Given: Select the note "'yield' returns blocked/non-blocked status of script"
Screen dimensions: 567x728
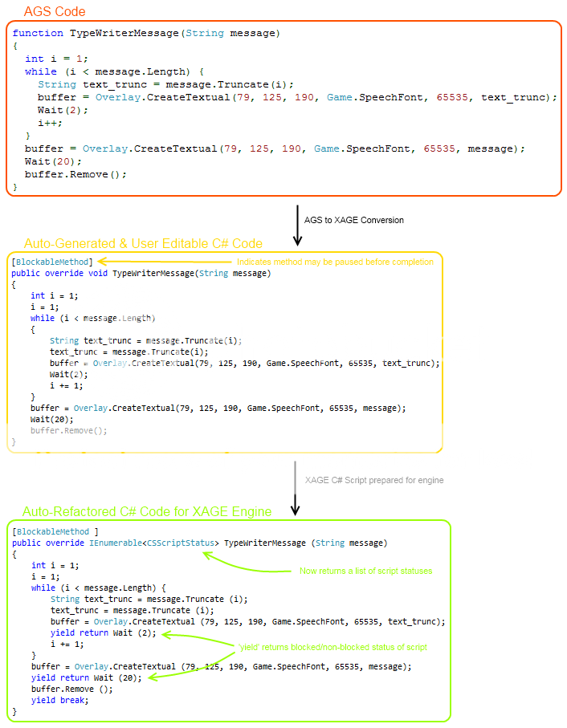Looking at the screenshot, I should [332, 647].
